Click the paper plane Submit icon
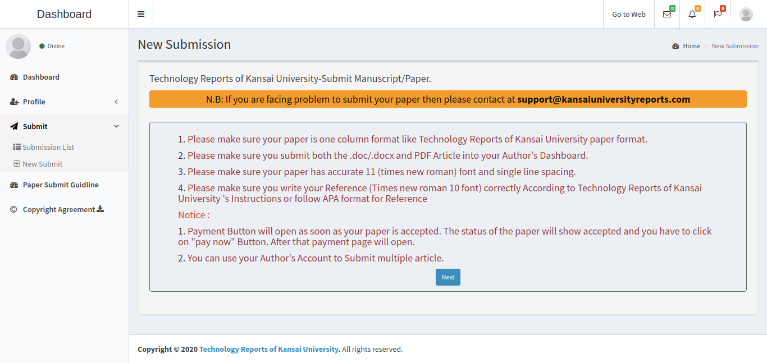 pyautogui.click(x=15, y=126)
